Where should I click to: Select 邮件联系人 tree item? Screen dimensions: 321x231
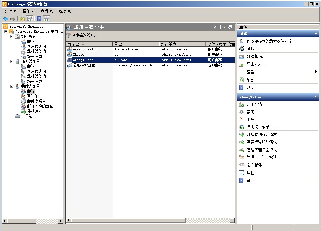click(36, 101)
